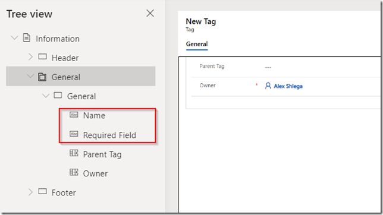
Task: Expand the Header node
Action: (30, 57)
